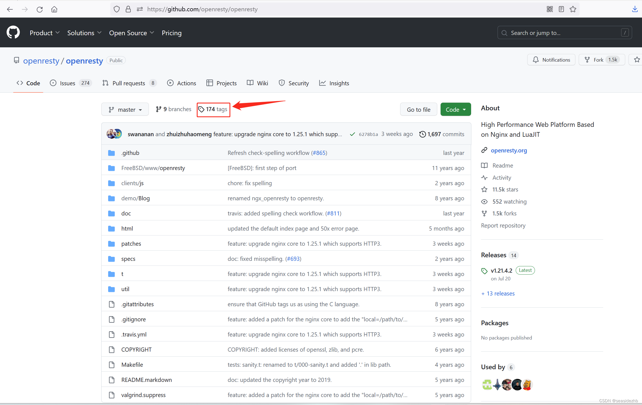
Task: Toggle reader view icon in address bar
Action: pos(561,9)
